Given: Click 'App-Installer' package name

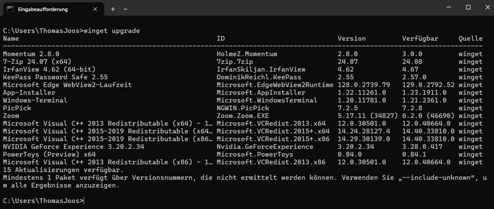Looking at the screenshot, I should point(29,93).
